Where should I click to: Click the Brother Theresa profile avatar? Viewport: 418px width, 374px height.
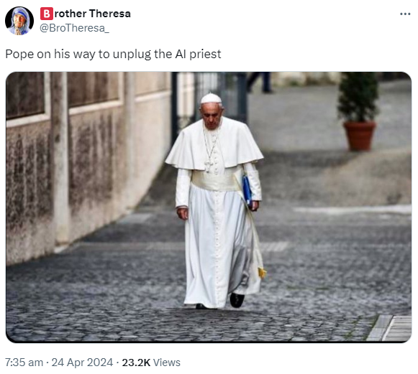coord(19,21)
